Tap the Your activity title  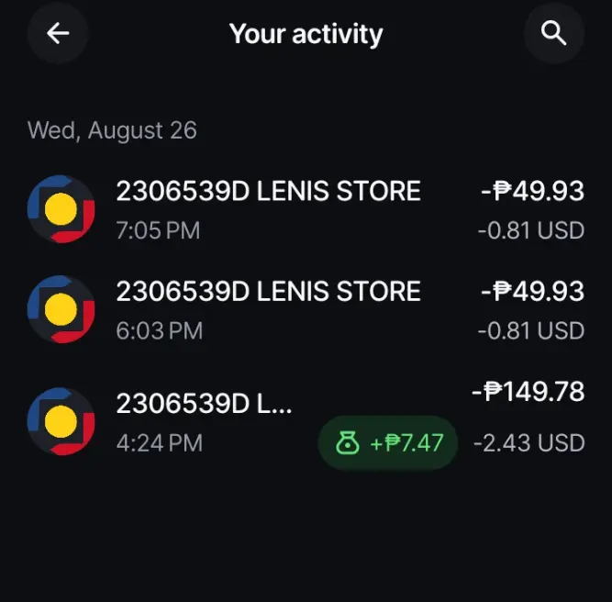[306, 34]
